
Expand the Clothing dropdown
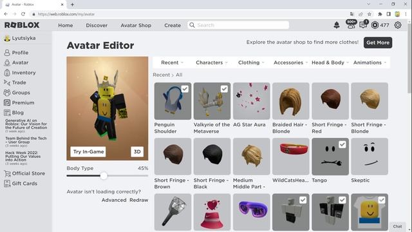point(251,63)
